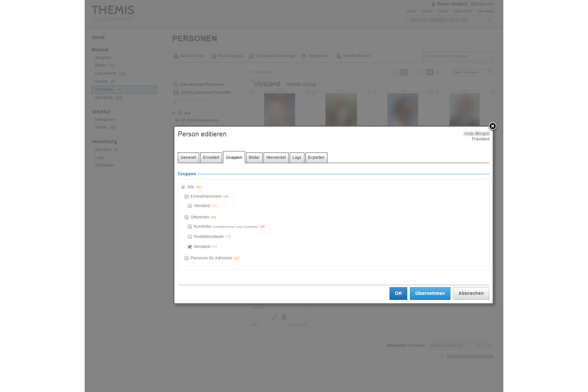588x392 pixels.
Task: Click the Suchen nach Personen field
Action: 458,56
